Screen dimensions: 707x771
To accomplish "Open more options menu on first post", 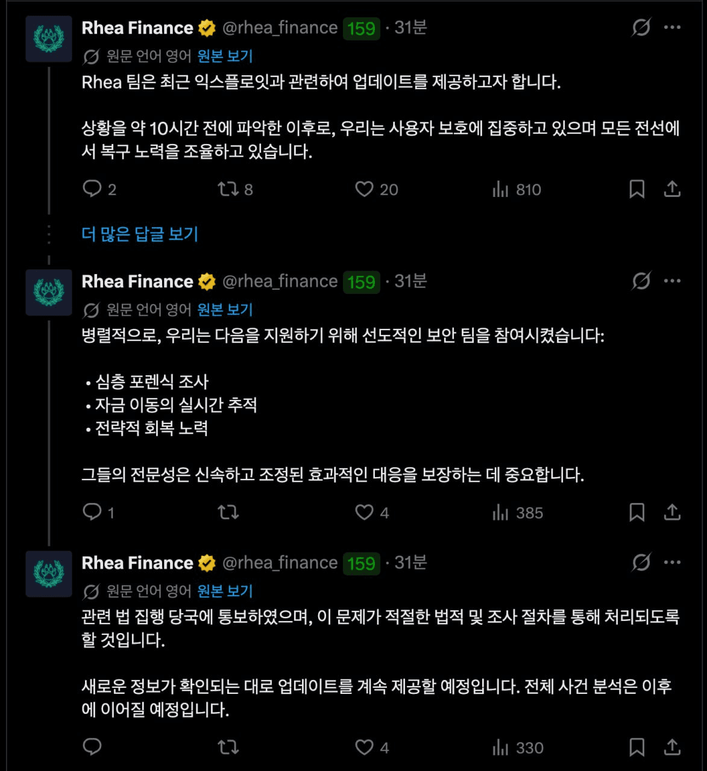I will 672,28.
